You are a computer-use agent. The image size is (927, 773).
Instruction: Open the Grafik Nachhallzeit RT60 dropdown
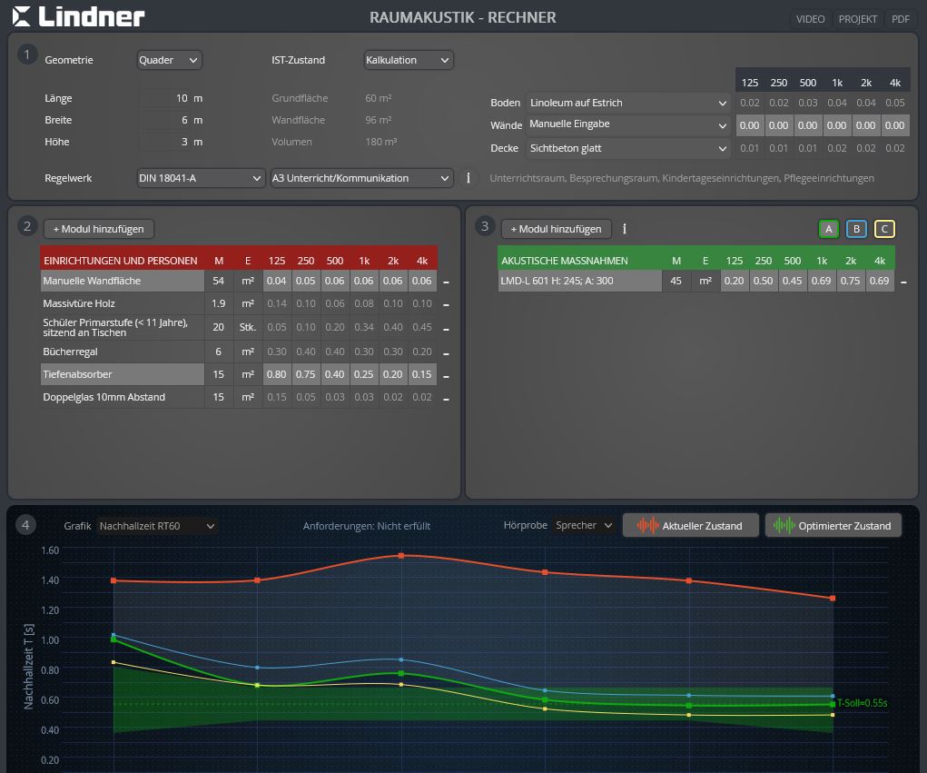pos(157,525)
